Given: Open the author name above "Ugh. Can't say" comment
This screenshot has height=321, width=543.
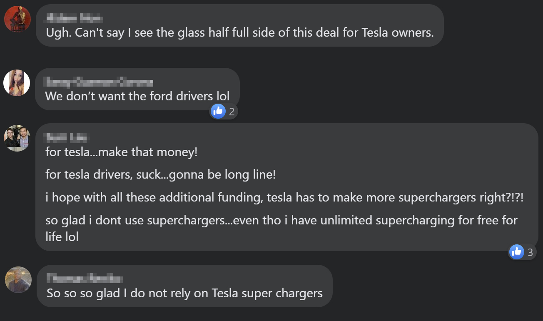Looking at the screenshot, I should (74, 18).
